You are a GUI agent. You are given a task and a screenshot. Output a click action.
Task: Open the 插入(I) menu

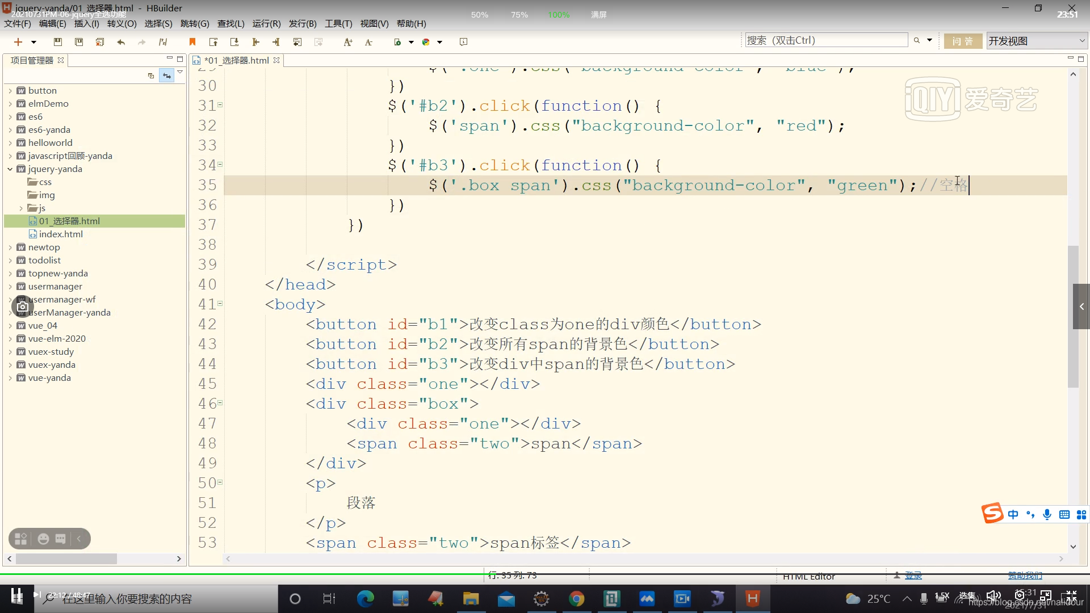pyautogui.click(x=86, y=24)
